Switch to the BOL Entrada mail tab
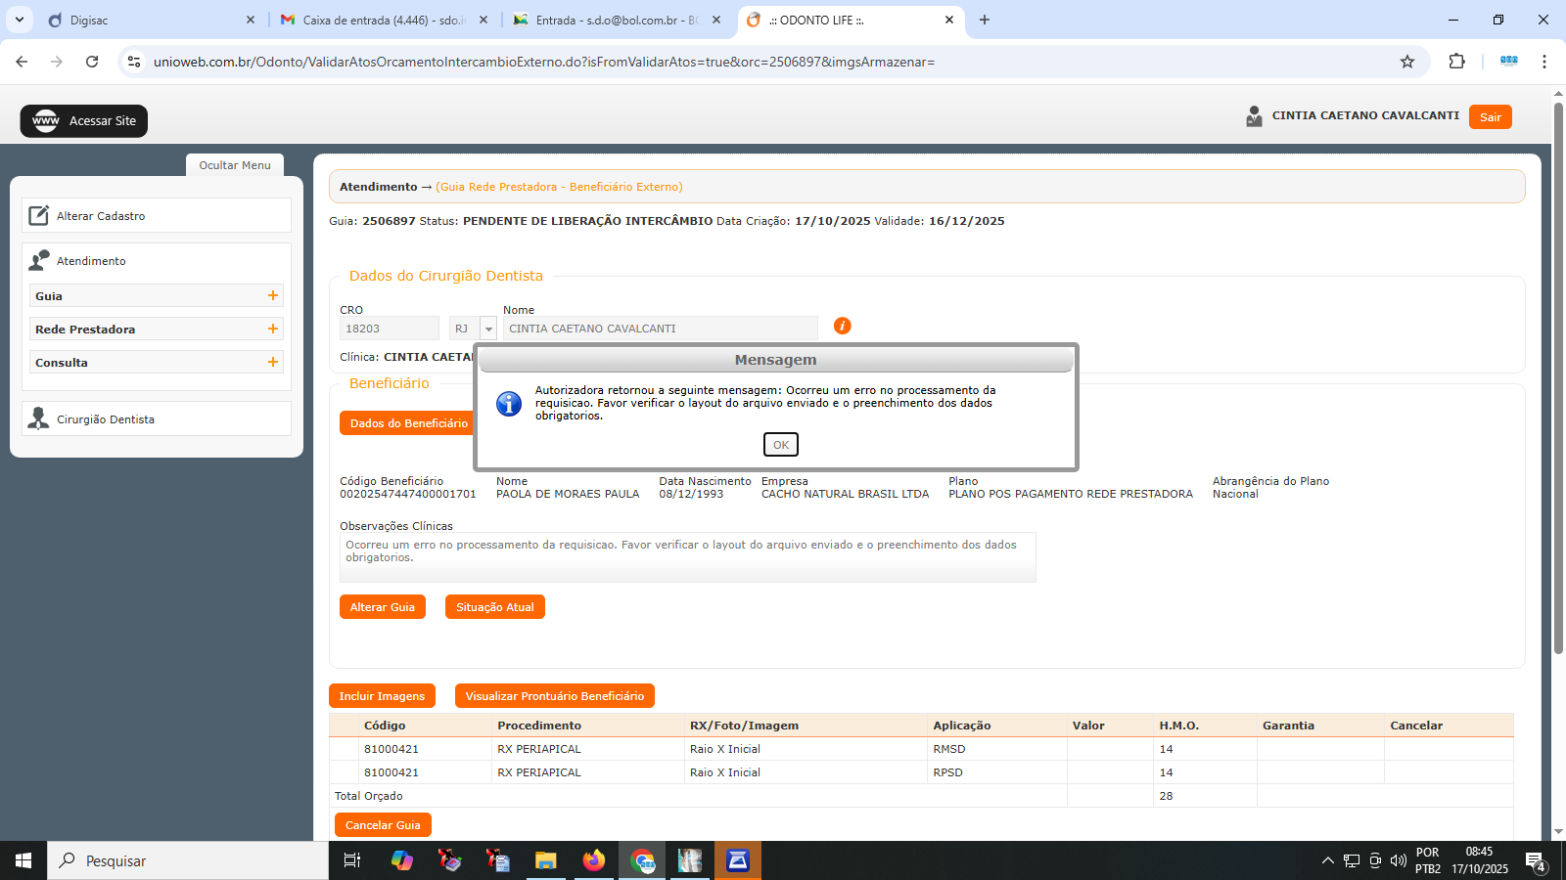This screenshot has width=1566, height=880. [617, 20]
